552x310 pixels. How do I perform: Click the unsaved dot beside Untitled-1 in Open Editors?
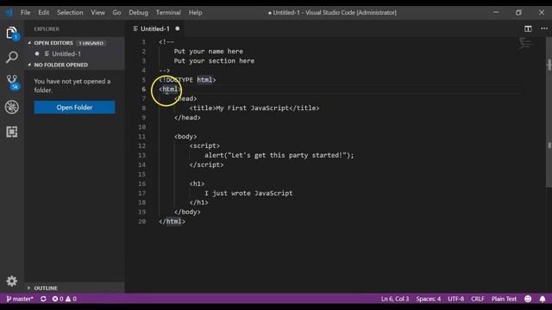point(37,53)
